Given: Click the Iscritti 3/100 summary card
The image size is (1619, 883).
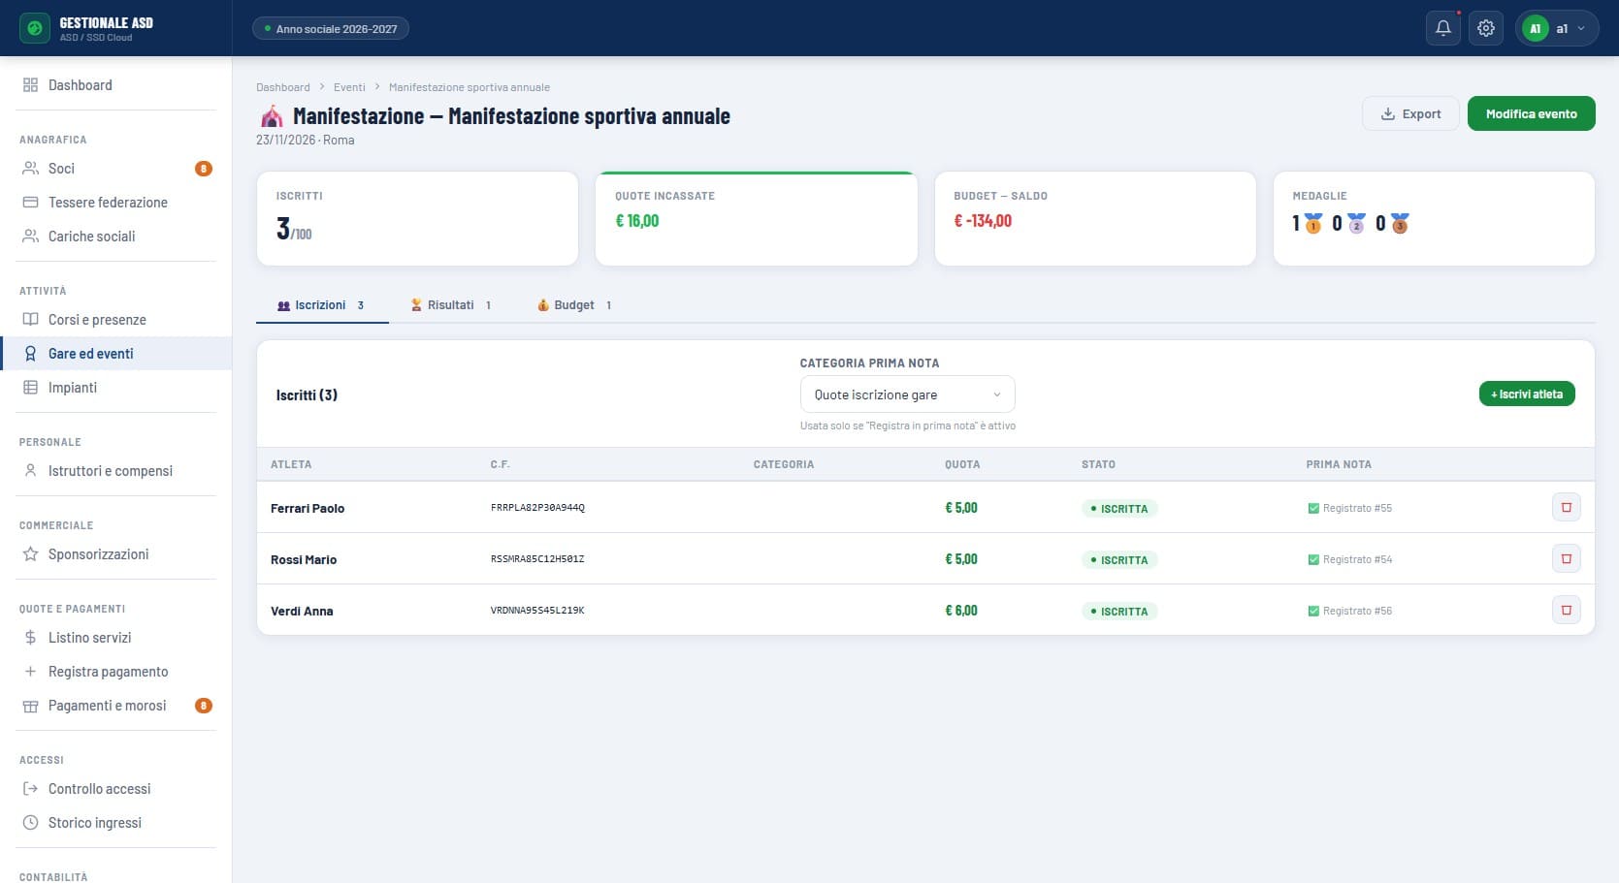Looking at the screenshot, I should (x=417, y=218).
